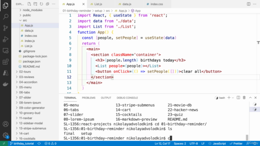
Task: Open package.json in the file tree
Action: tap(32, 61)
